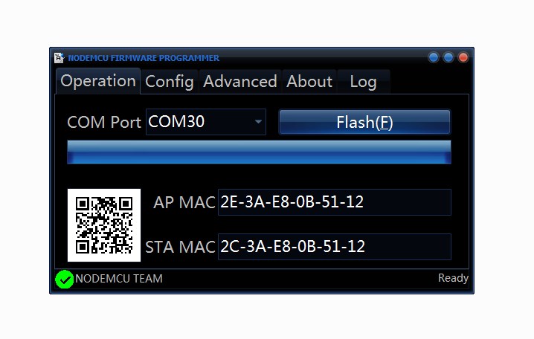Click the QR code image
The image size is (534, 339).
click(x=104, y=225)
